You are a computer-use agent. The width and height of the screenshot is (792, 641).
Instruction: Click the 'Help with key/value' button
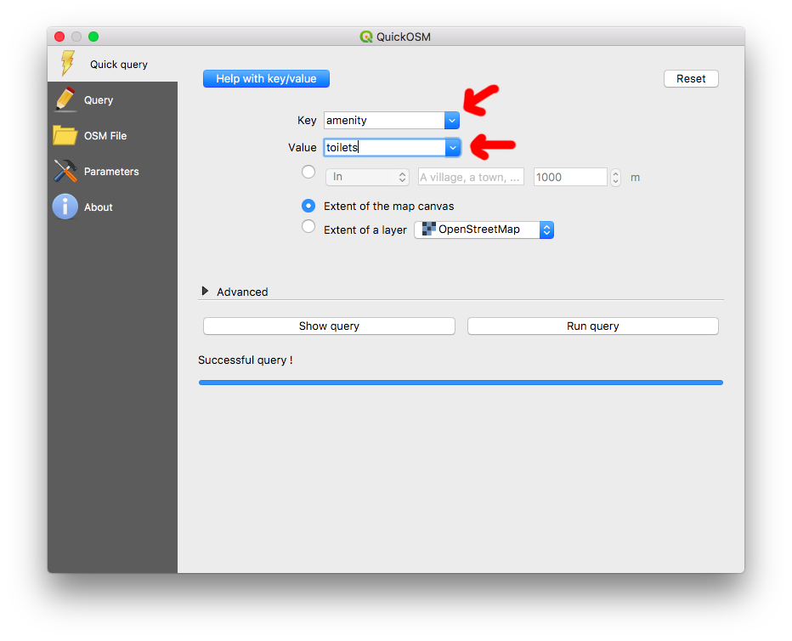click(x=266, y=78)
